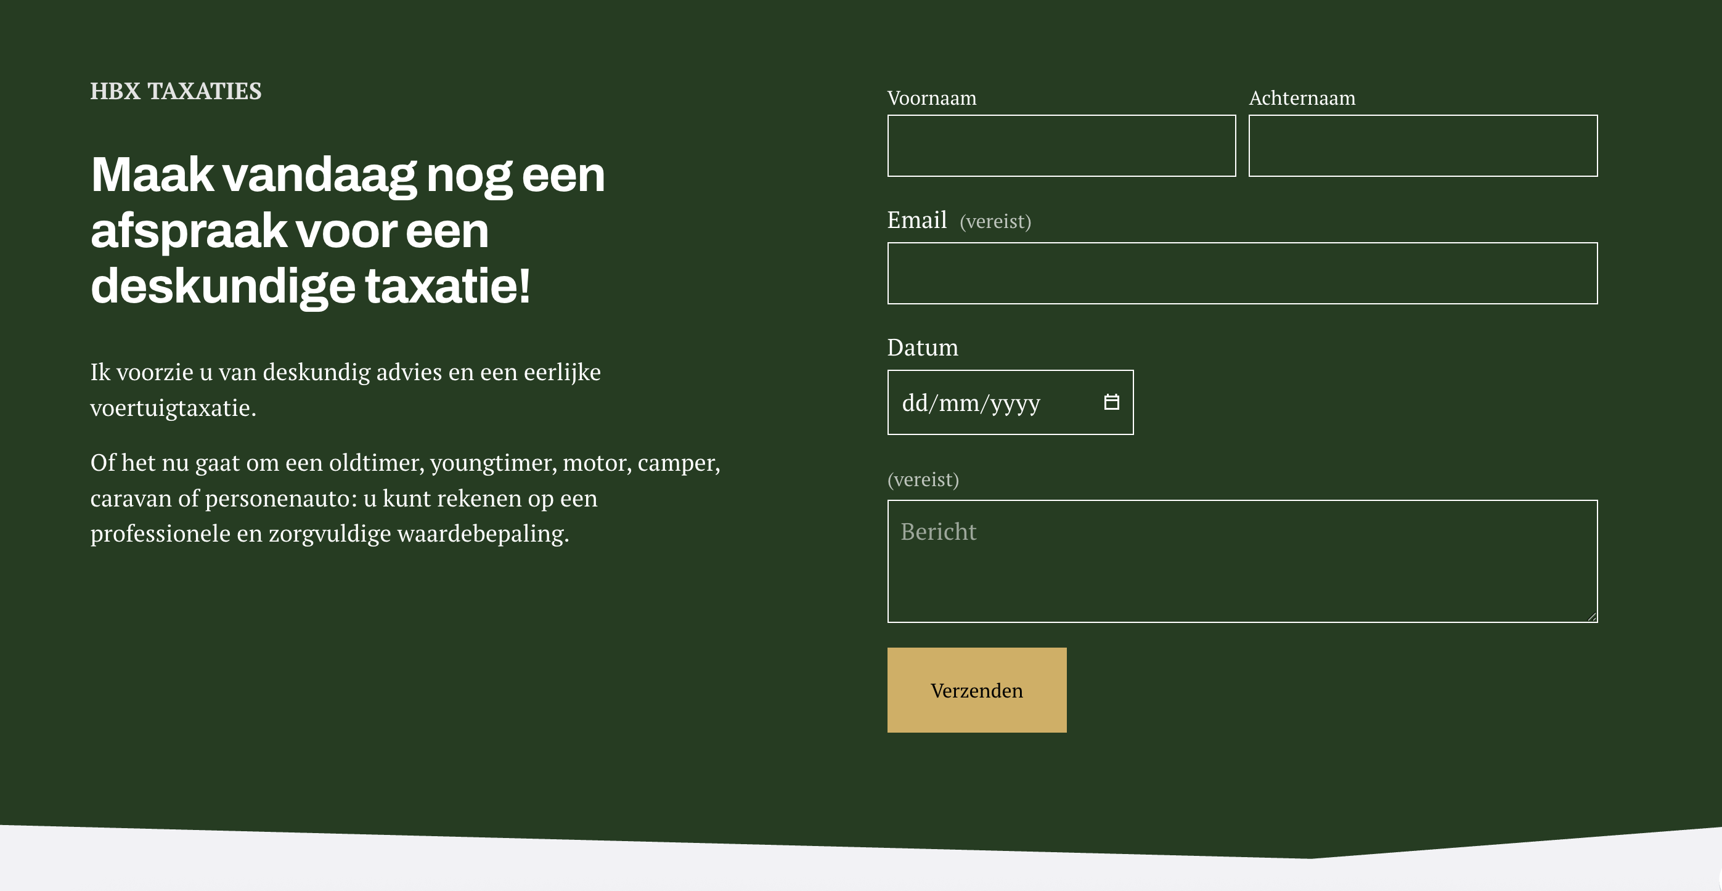Click the Email input field
Image resolution: width=1722 pixels, height=891 pixels.
pyautogui.click(x=1242, y=273)
